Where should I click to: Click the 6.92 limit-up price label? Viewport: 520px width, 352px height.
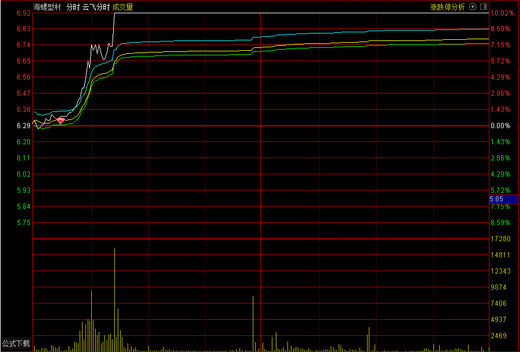click(x=24, y=13)
